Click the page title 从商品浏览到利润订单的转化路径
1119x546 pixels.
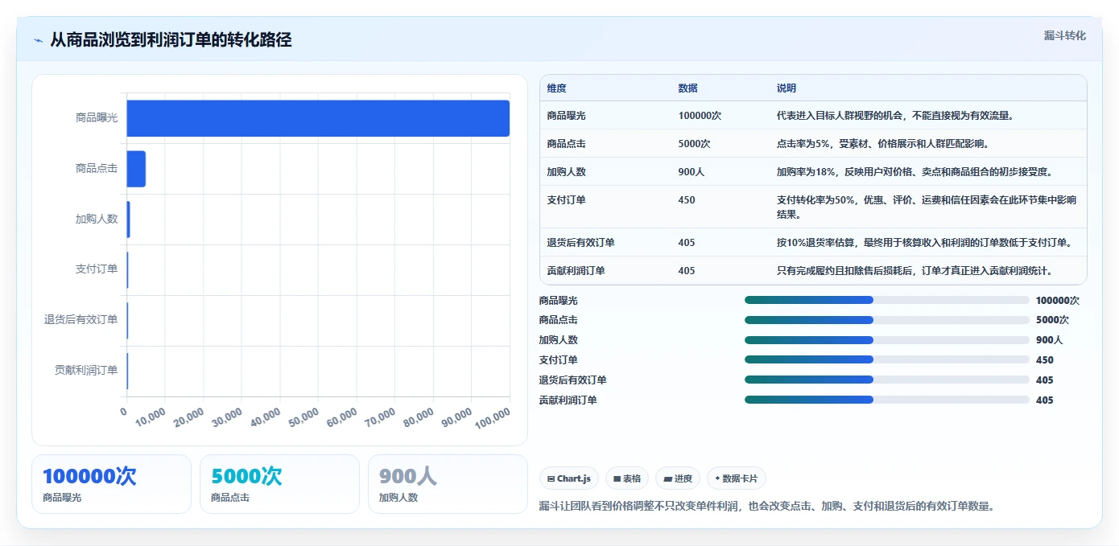tap(171, 40)
